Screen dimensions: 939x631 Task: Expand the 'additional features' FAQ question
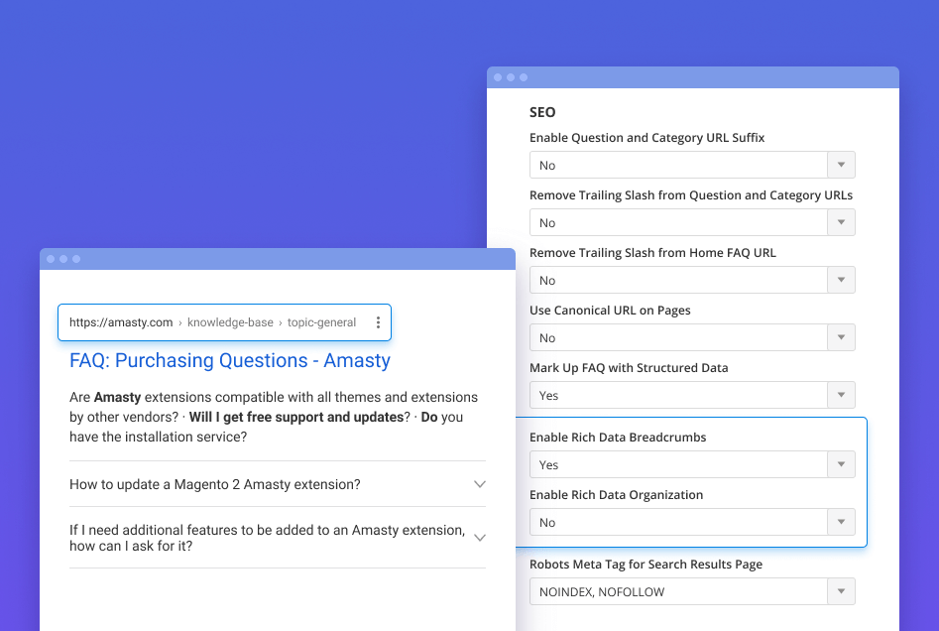tap(479, 538)
